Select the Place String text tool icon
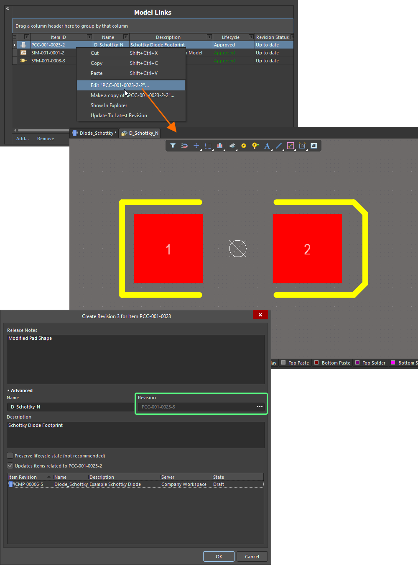The height and width of the screenshot is (565, 418). [x=267, y=146]
